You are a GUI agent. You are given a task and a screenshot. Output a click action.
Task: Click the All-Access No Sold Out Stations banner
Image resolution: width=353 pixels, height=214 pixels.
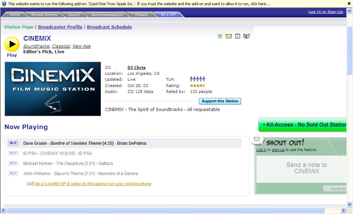(x=302, y=125)
